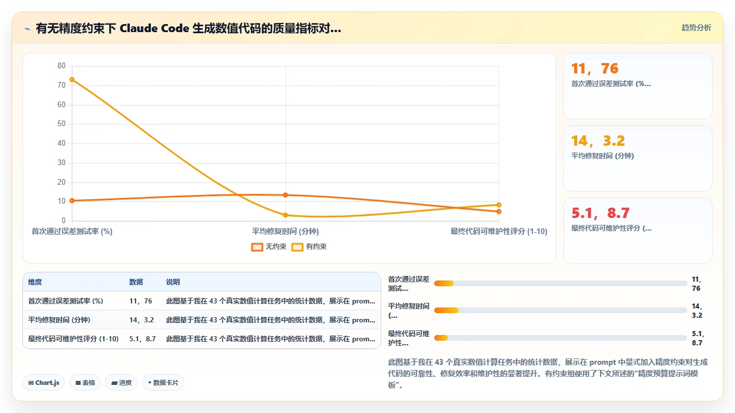Toggle the 无约束 series in the chart legend
The image size is (735, 413).
click(269, 247)
